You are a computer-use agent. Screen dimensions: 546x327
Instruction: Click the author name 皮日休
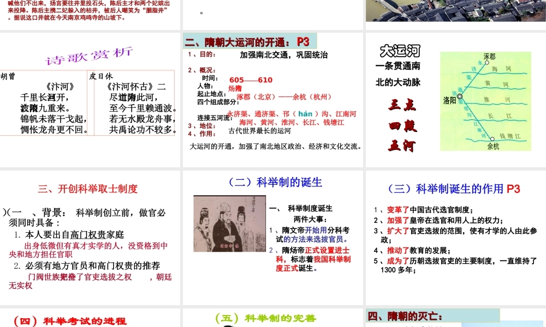(x=101, y=76)
